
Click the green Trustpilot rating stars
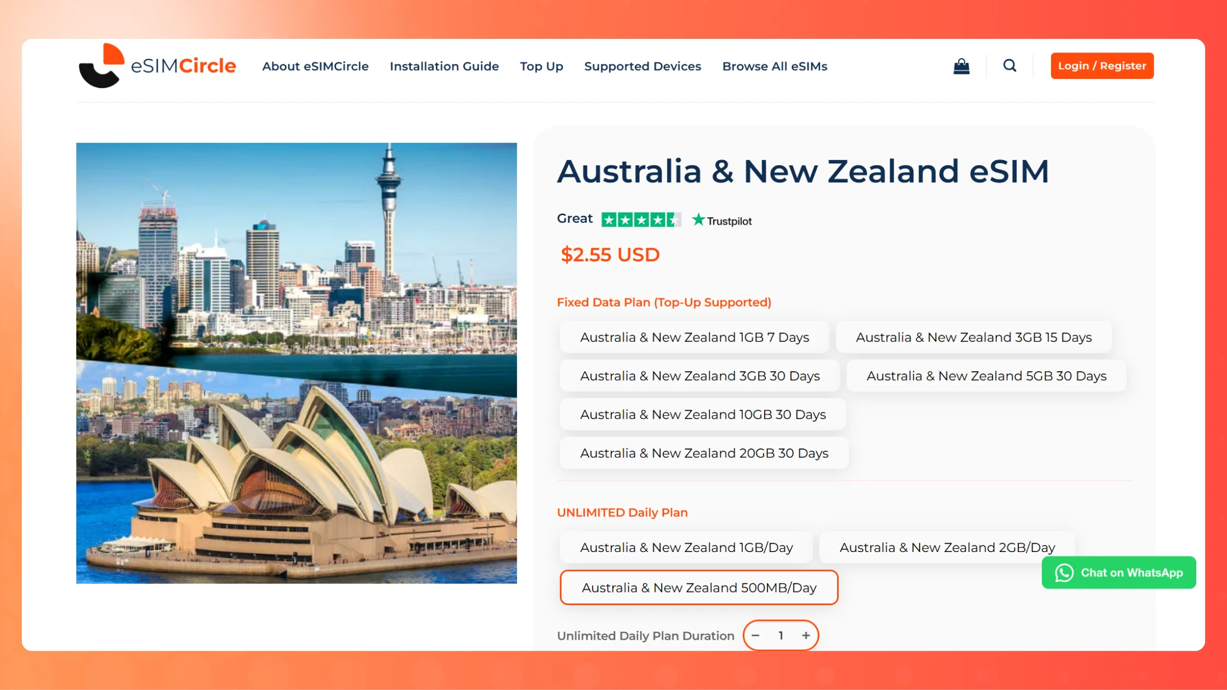coord(641,220)
